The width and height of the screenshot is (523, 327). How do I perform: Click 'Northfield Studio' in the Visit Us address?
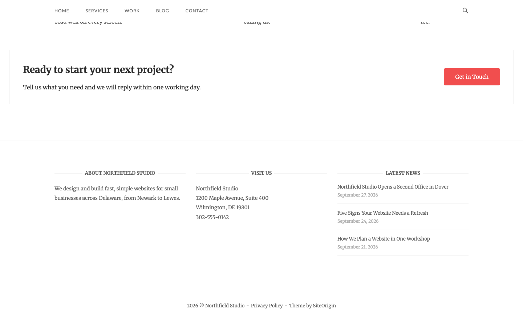[217, 189]
